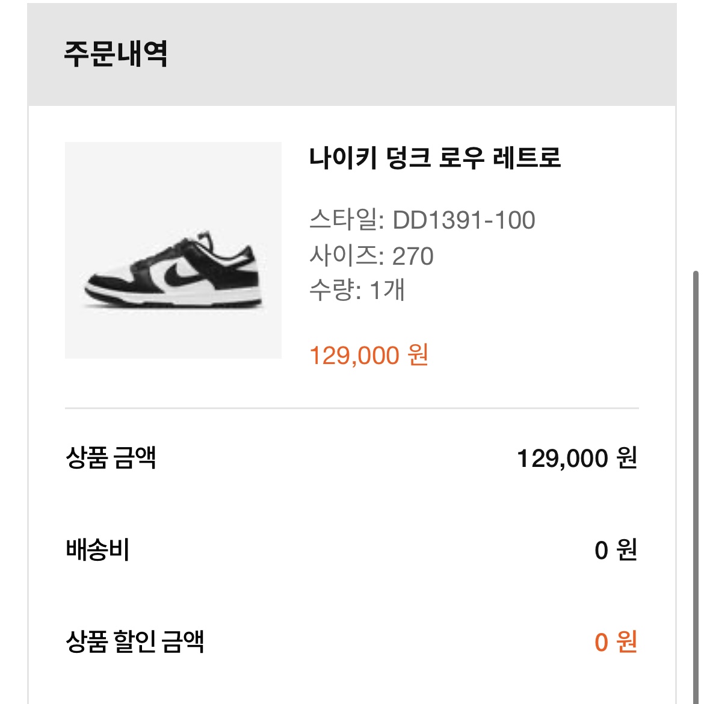The height and width of the screenshot is (704, 704).
Task: Click the 사이즈 label text
Action: click(346, 256)
